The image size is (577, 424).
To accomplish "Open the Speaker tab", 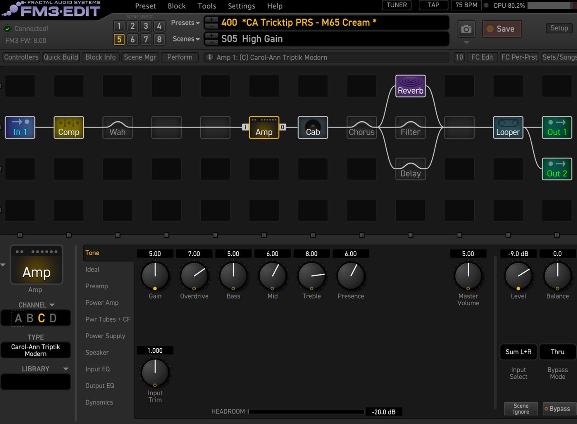I will tap(97, 352).
